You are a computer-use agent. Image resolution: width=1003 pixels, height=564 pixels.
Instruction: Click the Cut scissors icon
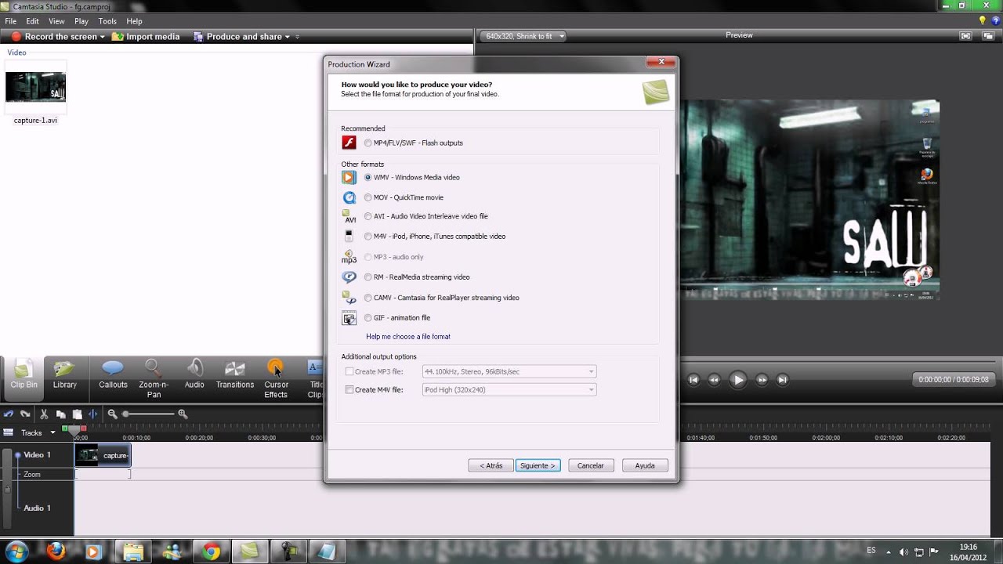(x=44, y=414)
